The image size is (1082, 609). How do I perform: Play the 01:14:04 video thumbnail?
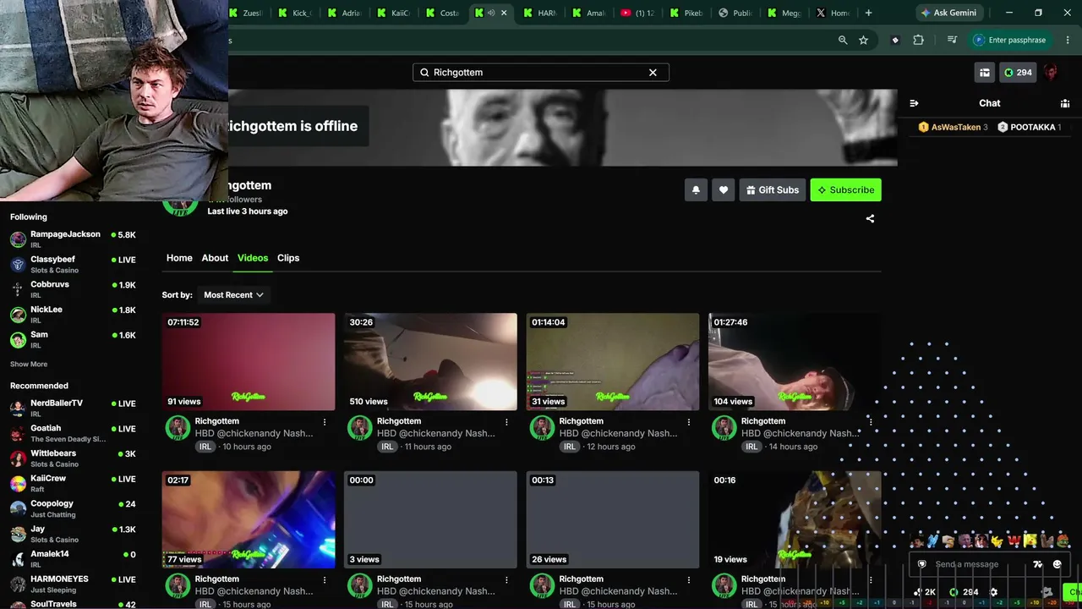click(x=613, y=362)
